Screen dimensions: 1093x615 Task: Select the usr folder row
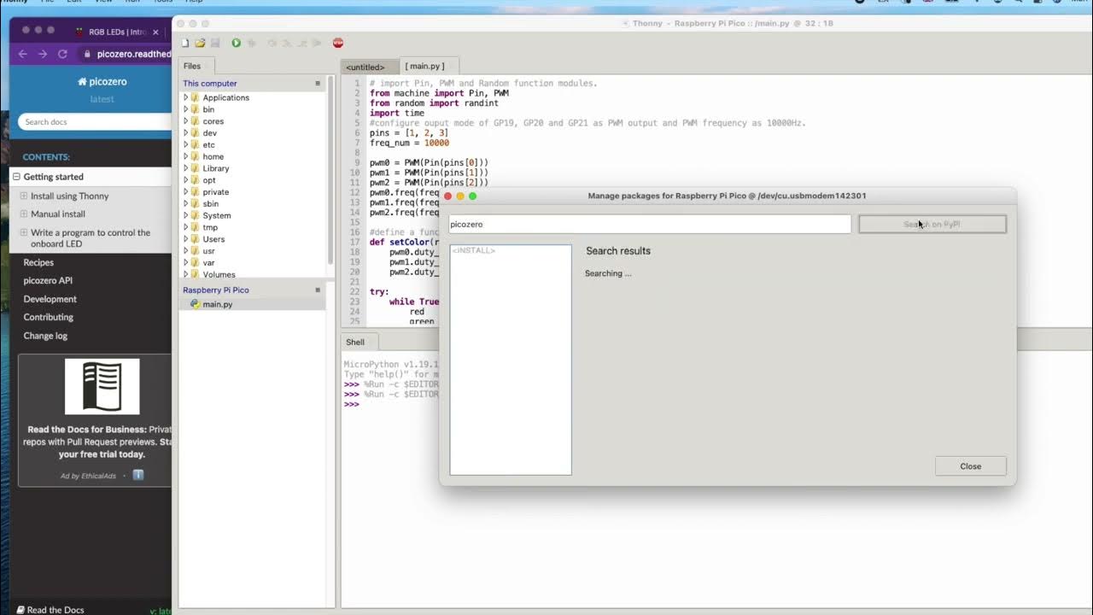(253, 251)
